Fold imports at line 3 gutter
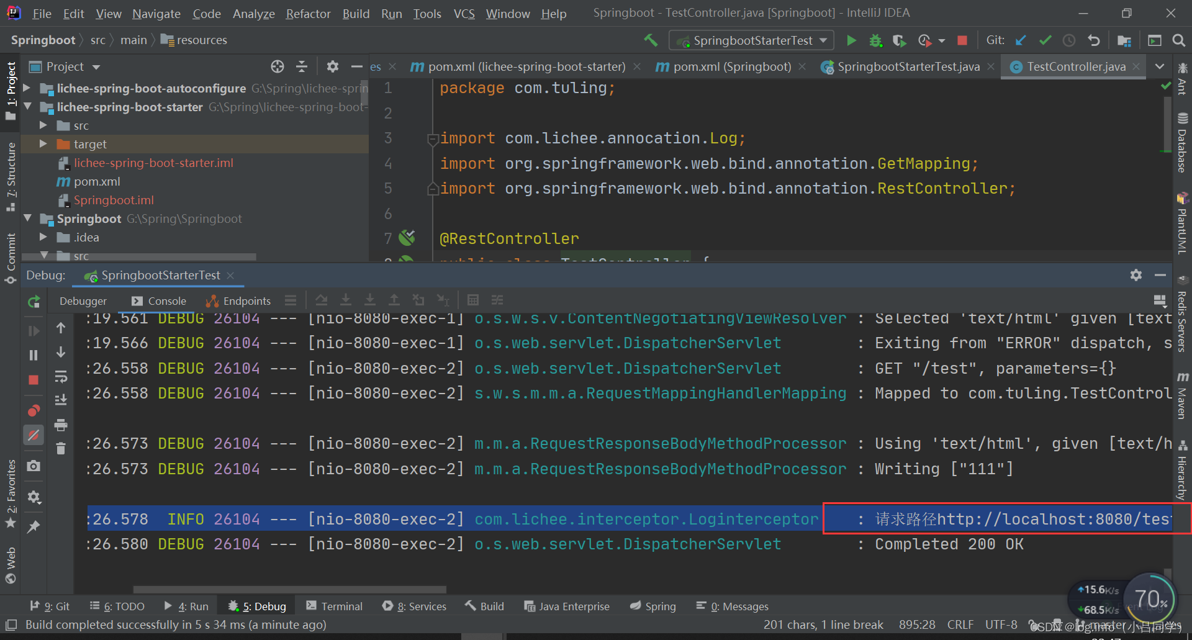The height and width of the screenshot is (640, 1192). (x=433, y=138)
